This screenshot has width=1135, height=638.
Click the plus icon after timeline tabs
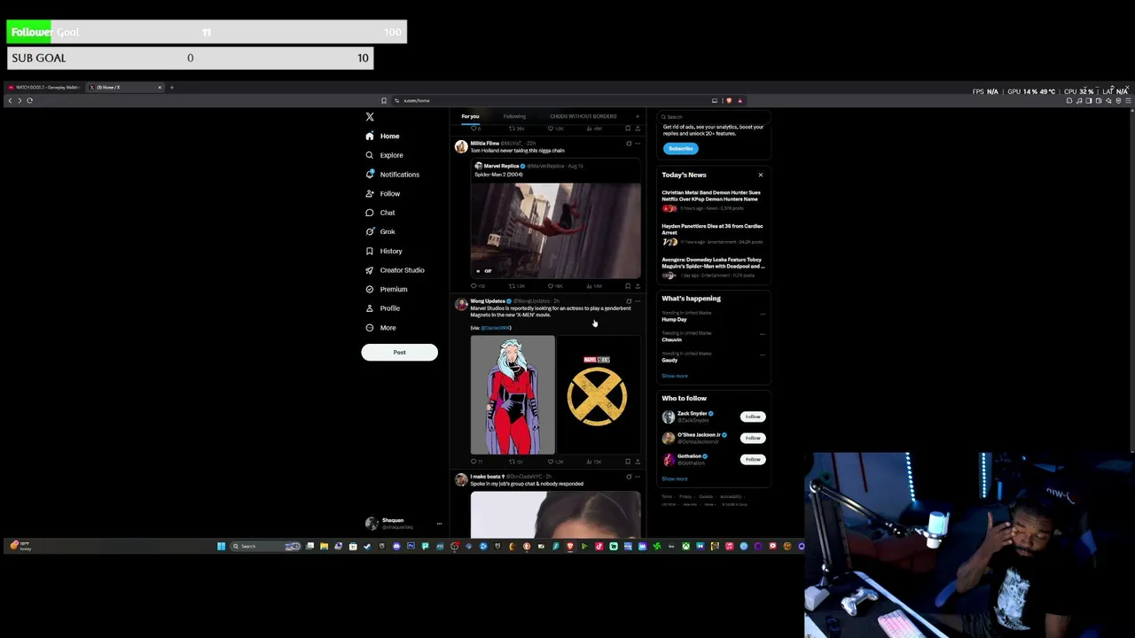pyautogui.click(x=637, y=116)
